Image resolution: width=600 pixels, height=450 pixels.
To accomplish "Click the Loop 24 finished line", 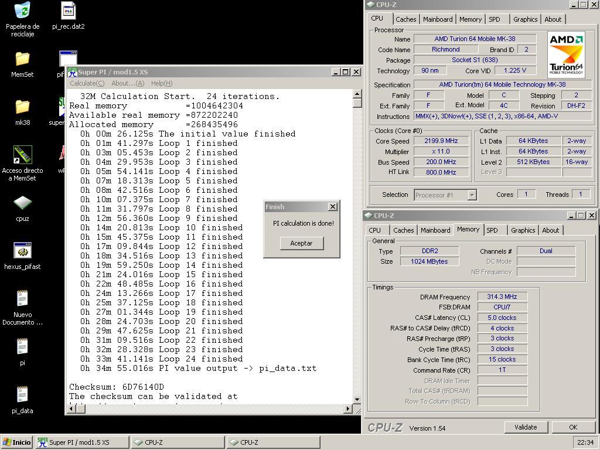I will click(162, 359).
